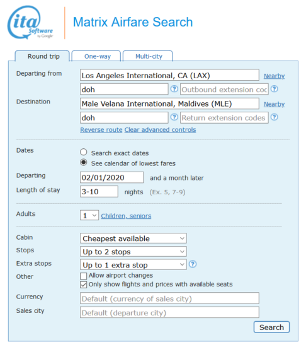The image size is (306, 347).
Task: Open the Cabin dropdown showing Cheapest available
Action: tap(133, 238)
